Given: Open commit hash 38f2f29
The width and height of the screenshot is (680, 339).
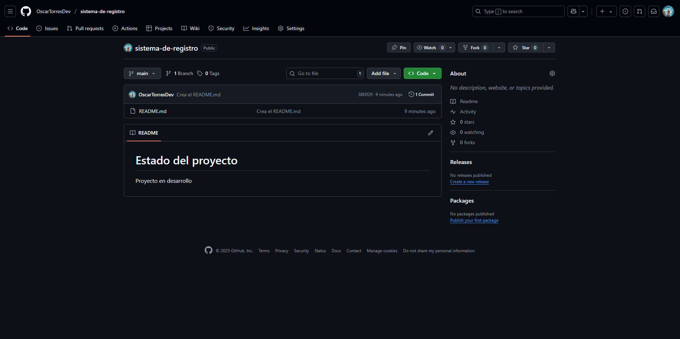Looking at the screenshot, I should coord(365,95).
